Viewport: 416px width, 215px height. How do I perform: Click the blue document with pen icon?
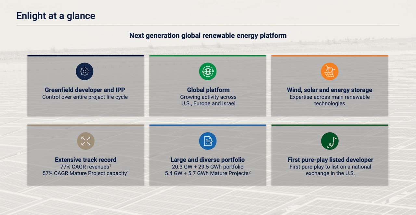208,141
